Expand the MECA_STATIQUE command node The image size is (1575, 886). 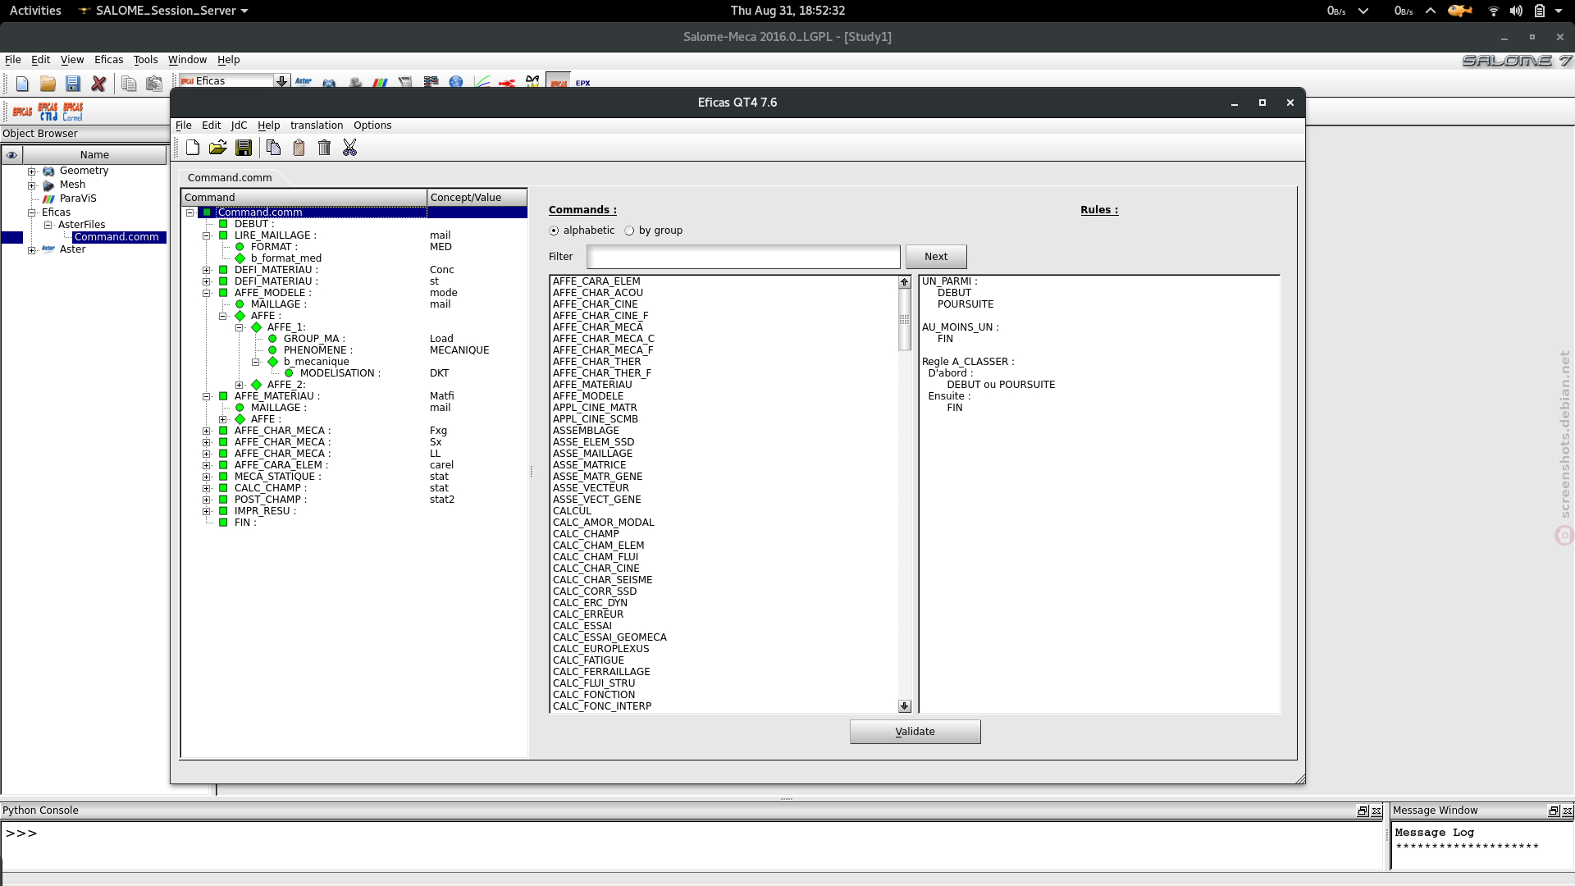[x=207, y=477]
